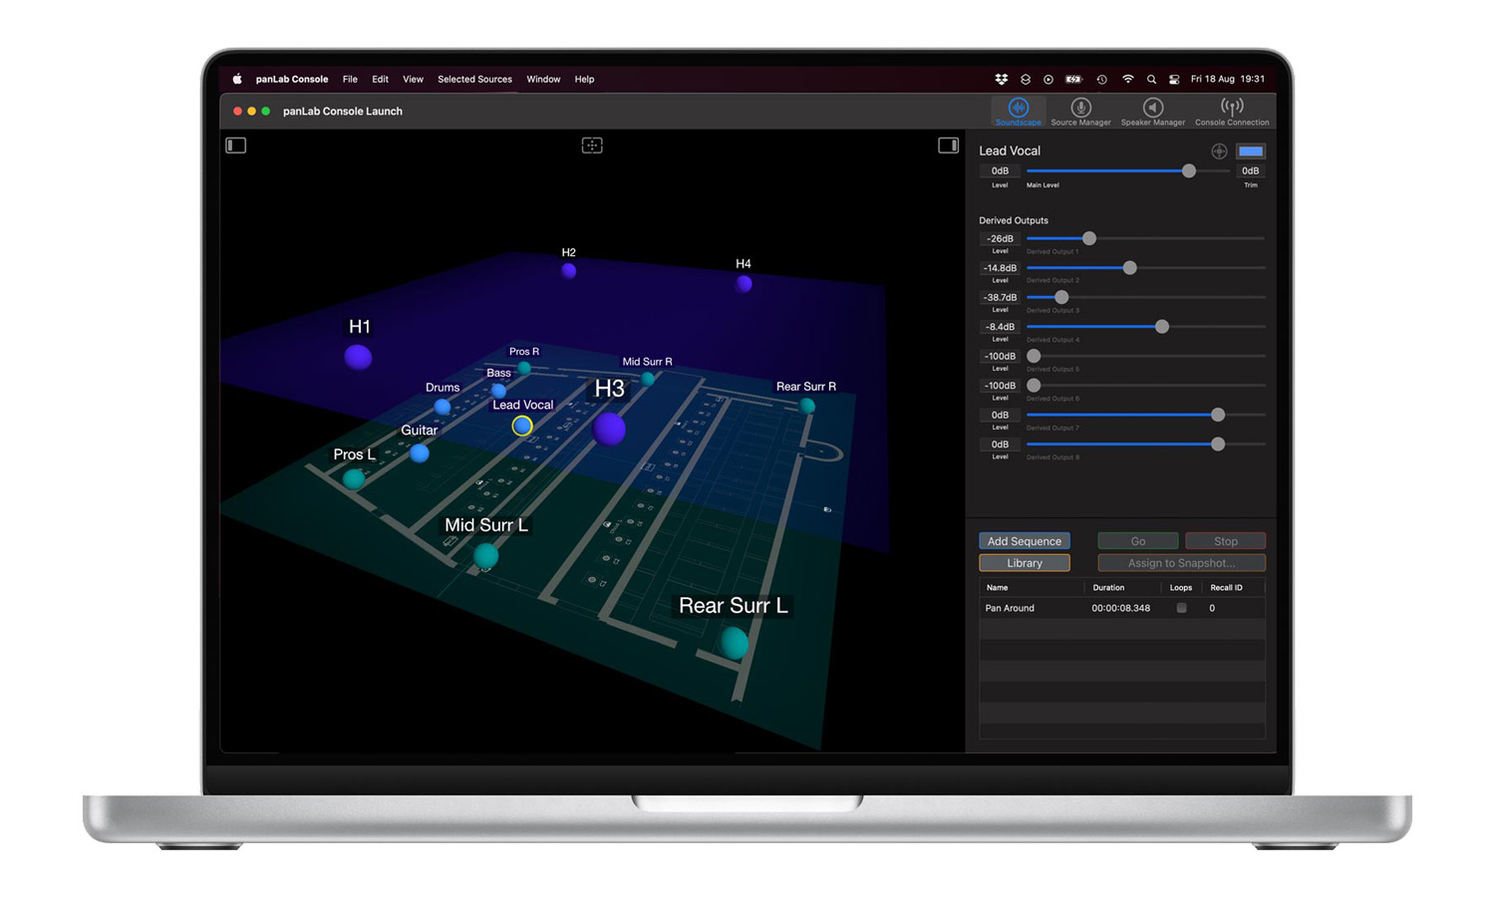Select the Rear Surr R speaker sphere

click(x=807, y=406)
